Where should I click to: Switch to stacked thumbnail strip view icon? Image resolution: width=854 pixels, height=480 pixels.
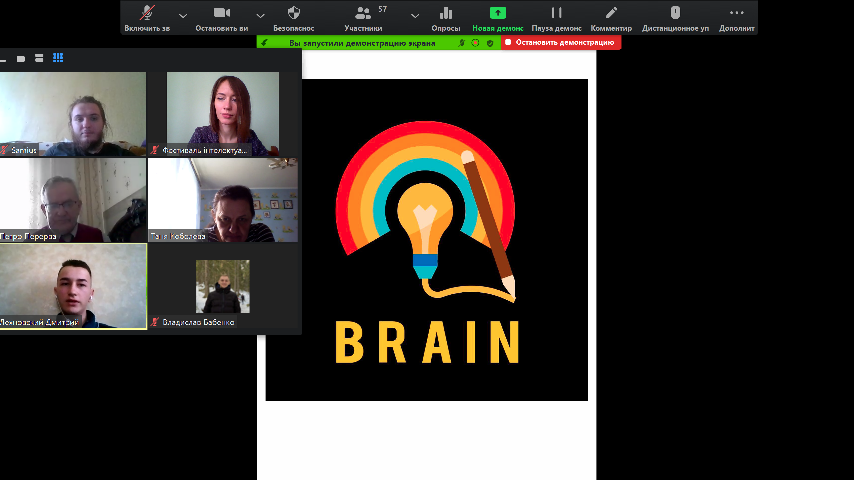(39, 58)
